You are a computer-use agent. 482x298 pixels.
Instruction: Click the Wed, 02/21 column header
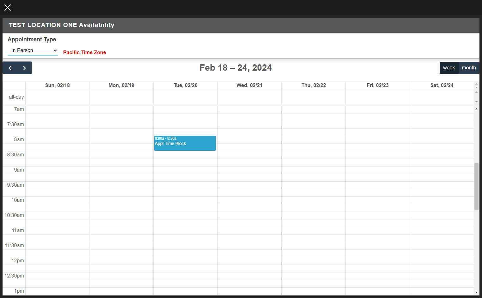(x=249, y=85)
